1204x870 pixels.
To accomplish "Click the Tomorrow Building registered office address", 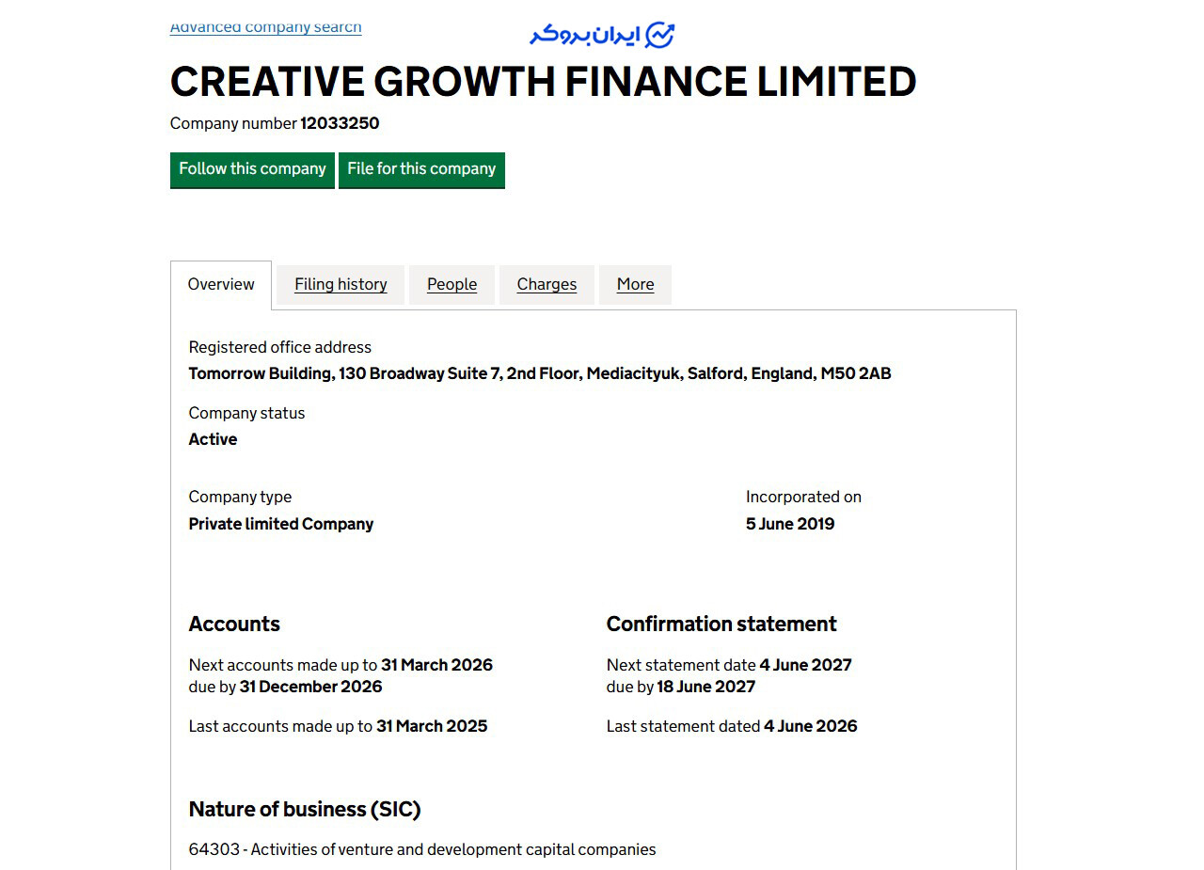I will 540,373.
